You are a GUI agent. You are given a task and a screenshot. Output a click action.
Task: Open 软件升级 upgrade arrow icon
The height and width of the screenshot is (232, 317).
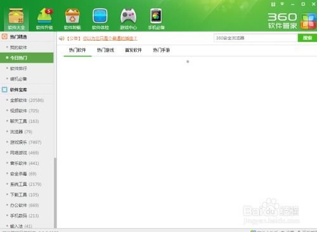44,16
